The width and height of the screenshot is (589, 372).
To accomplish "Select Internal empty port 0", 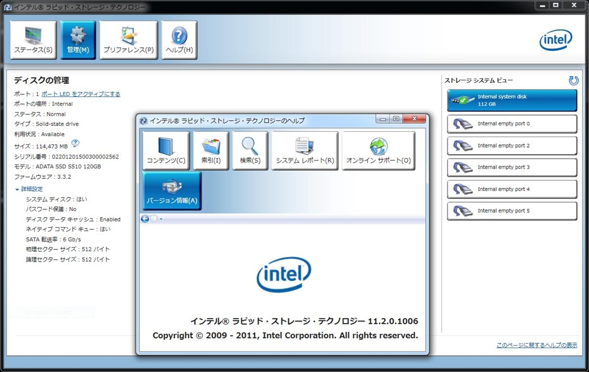I will coord(512,124).
